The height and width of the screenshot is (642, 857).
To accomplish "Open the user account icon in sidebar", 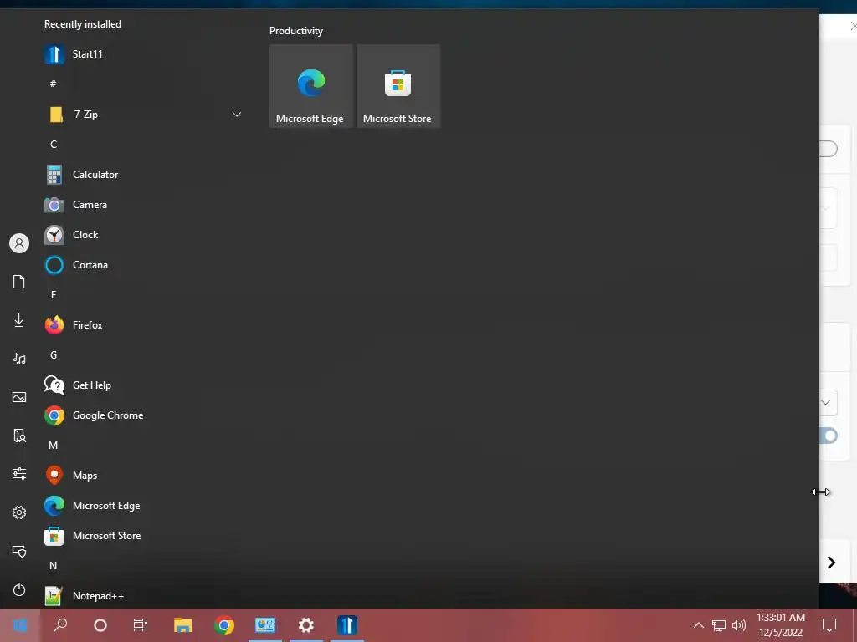I will [x=19, y=243].
